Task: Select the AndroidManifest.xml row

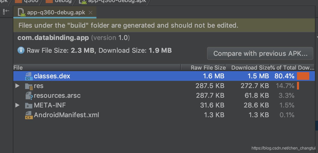Action: (164, 115)
